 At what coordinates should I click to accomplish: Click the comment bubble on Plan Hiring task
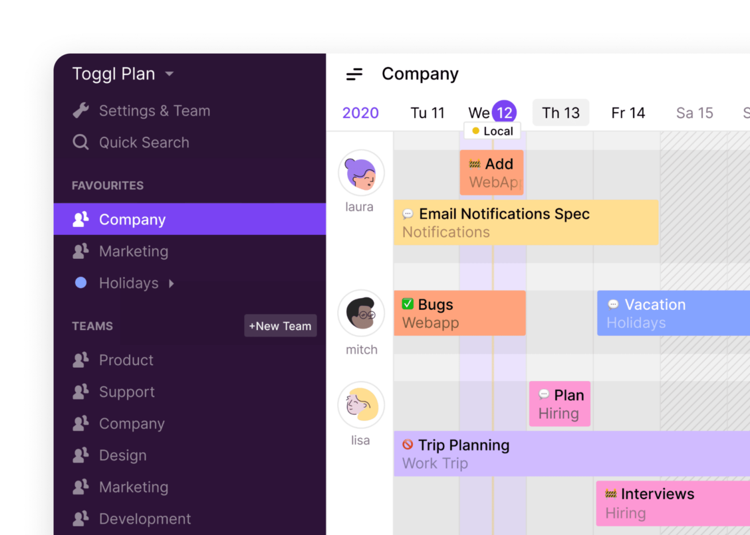(545, 395)
